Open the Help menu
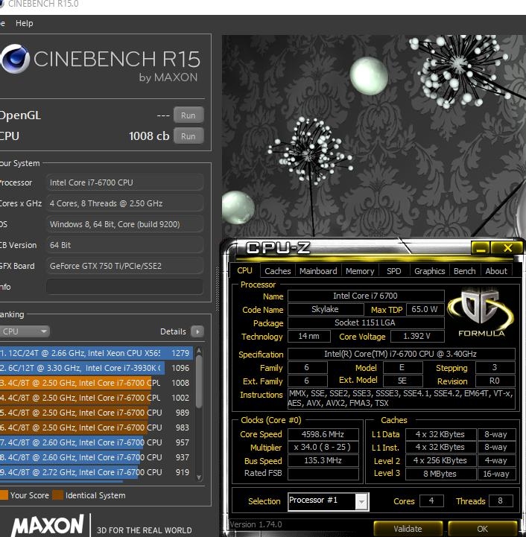Screen dimensions: 526x537 click(25, 23)
